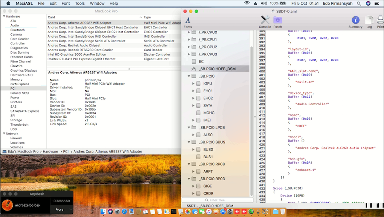Click the More button in Anydesk
Image resolution: width=384 pixels, height=217 pixels.
click(60, 209)
